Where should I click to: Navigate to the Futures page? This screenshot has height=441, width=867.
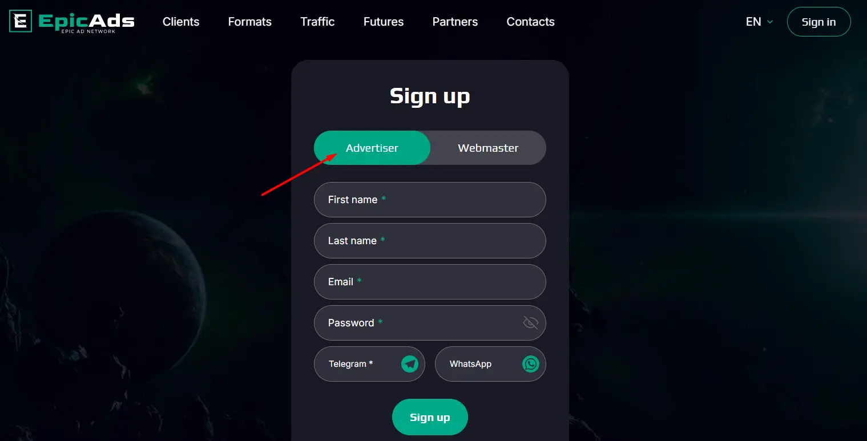pyautogui.click(x=384, y=22)
